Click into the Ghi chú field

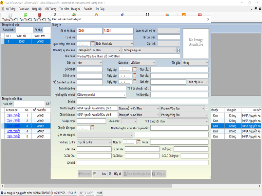point(142,163)
